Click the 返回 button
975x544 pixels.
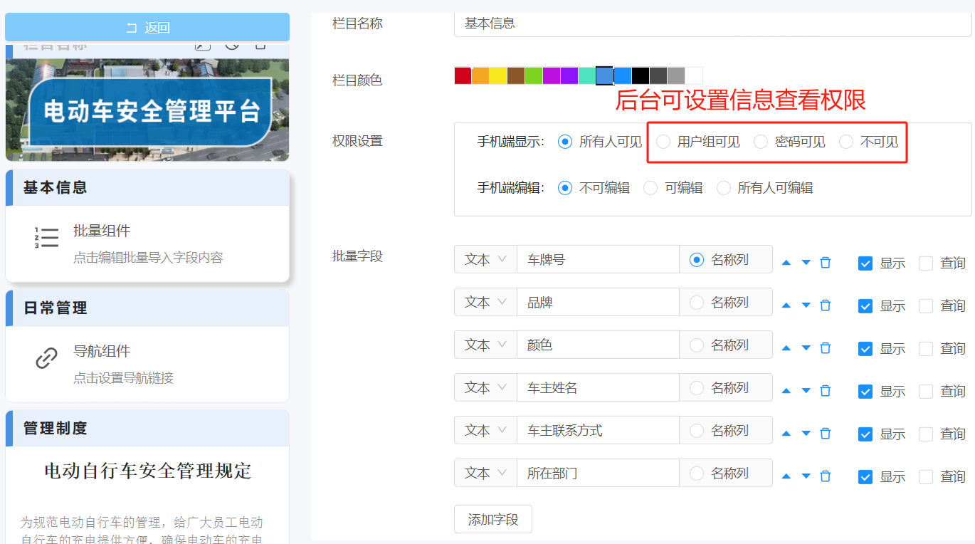click(x=147, y=27)
